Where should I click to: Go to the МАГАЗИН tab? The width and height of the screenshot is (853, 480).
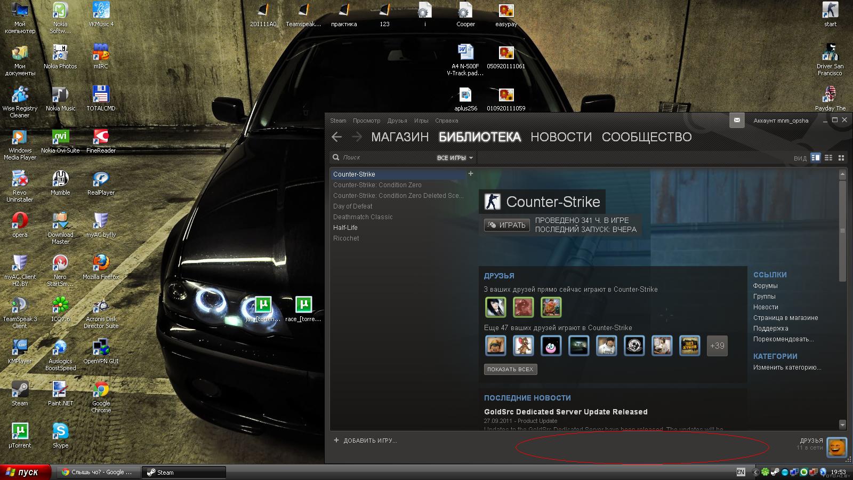400,137
